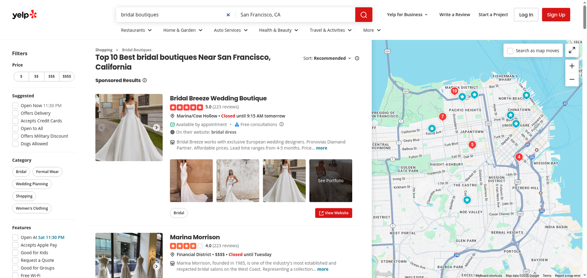Select map pin number 4
This screenshot has height=278, width=587.
(519, 157)
